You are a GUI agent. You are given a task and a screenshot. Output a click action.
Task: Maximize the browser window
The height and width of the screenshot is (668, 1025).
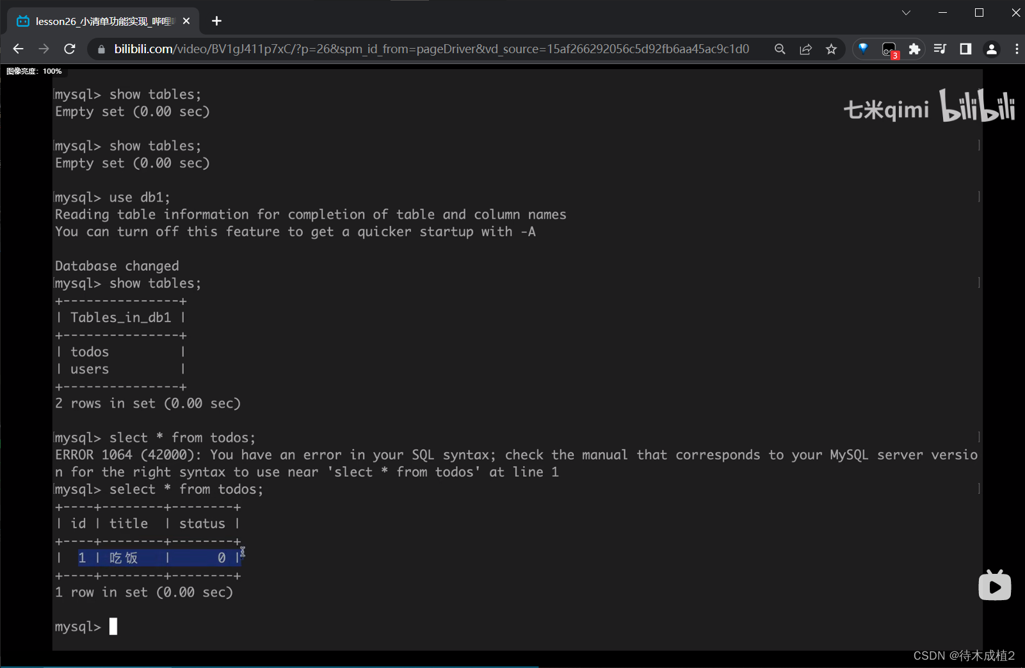click(979, 13)
